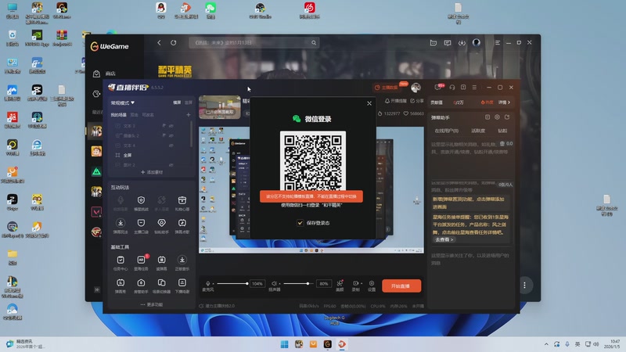Click the 开播提醒 bell button
The width and height of the screenshot is (626, 352).
(x=395, y=101)
